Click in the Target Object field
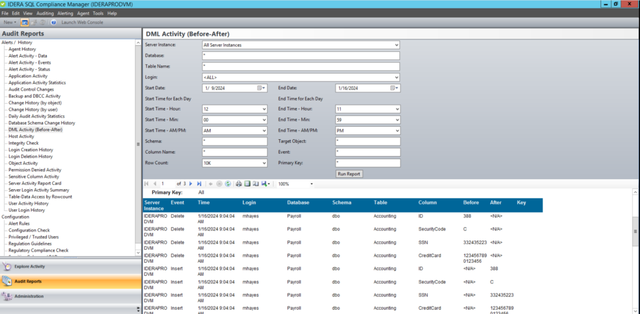This screenshot has width=640, height=314. click(367, 141)
